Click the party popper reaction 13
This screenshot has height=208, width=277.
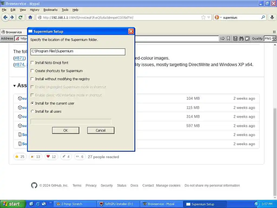point(35,157)
